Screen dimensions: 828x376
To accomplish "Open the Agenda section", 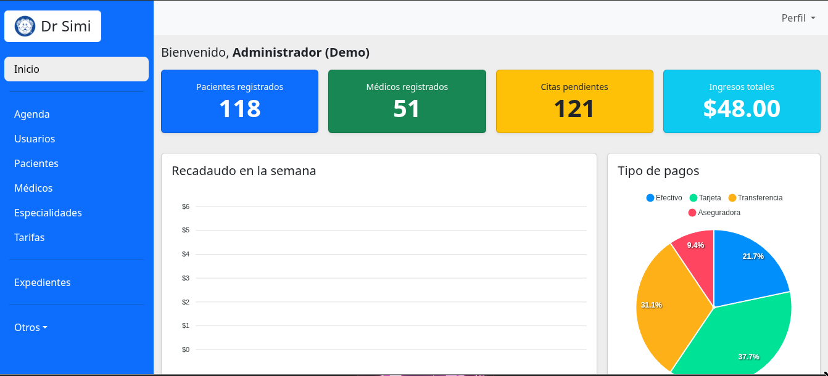I will click(x=31, y=114).
